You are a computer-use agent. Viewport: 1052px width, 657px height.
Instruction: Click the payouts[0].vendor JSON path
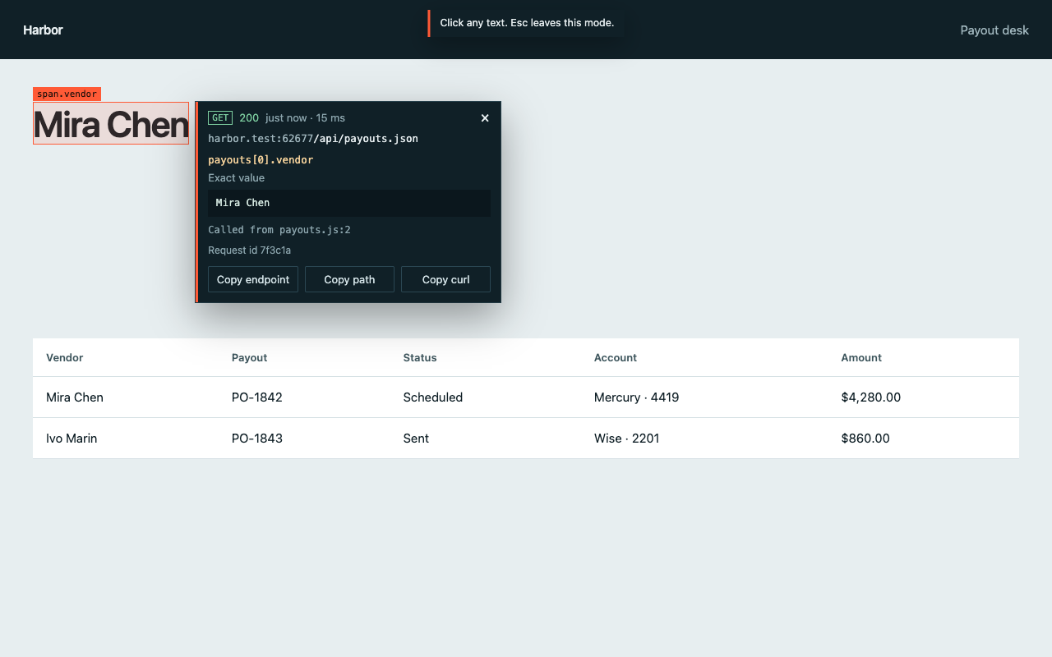click(261, 160)
